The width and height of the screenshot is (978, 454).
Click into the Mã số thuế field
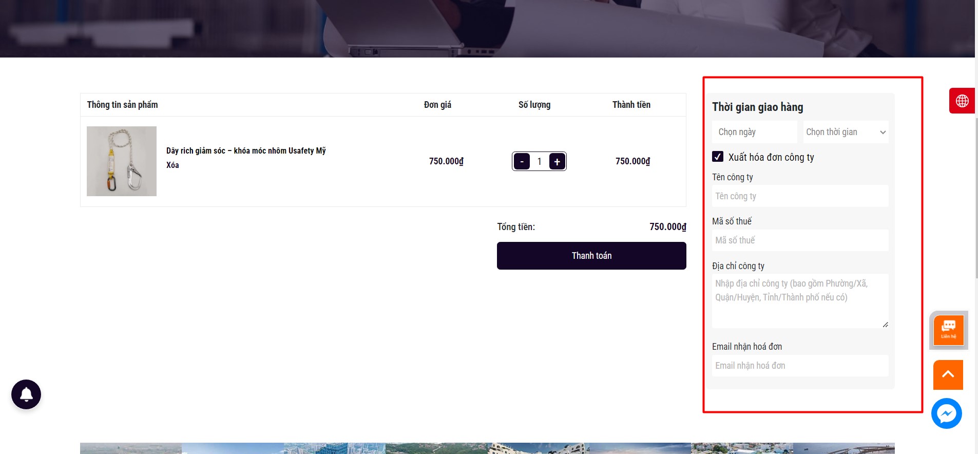[800, 240]
